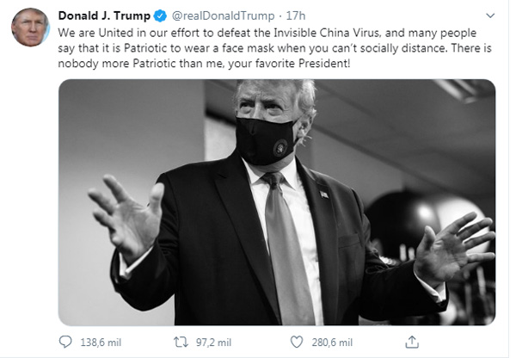516x358 pixels.
Task: Click the flag lapel pin in photo
Action: pyautogui.click(x=324, y=194)
